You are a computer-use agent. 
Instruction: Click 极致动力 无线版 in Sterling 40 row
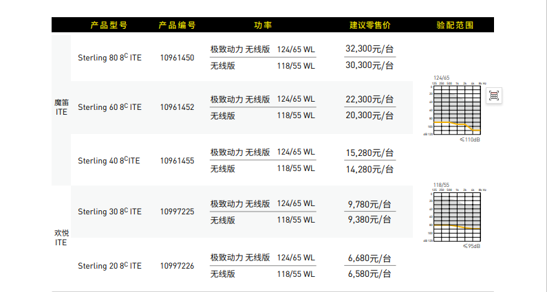240,153
